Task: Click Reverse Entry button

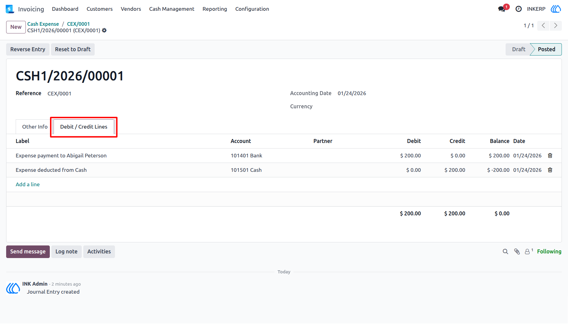Action: click(28, 49)
